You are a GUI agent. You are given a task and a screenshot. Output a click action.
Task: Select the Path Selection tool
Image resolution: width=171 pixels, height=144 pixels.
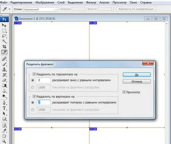(x=4, y=113)
